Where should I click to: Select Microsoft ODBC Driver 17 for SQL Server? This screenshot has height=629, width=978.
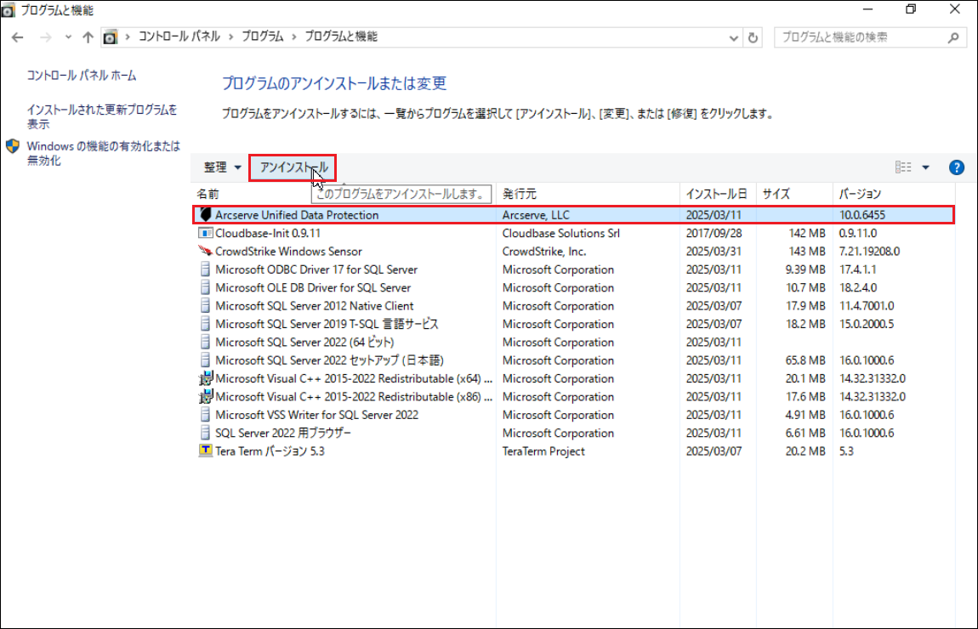coord(316,269)
